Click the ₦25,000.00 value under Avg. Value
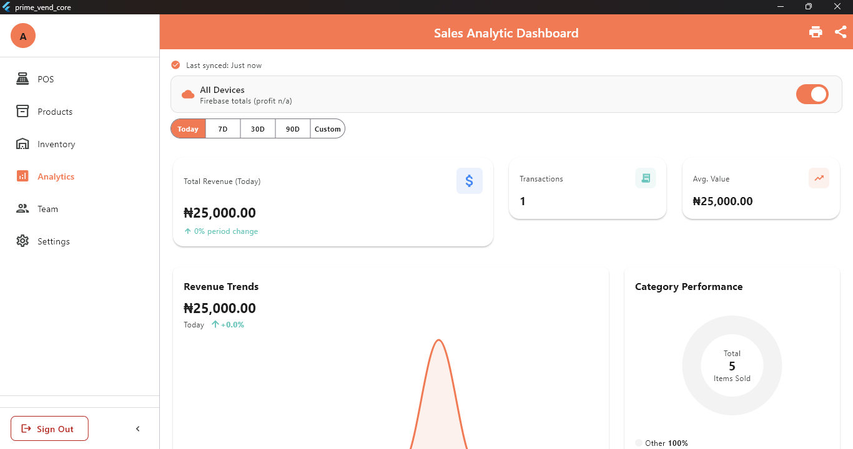The image size is (853, 449). point(722,201)
